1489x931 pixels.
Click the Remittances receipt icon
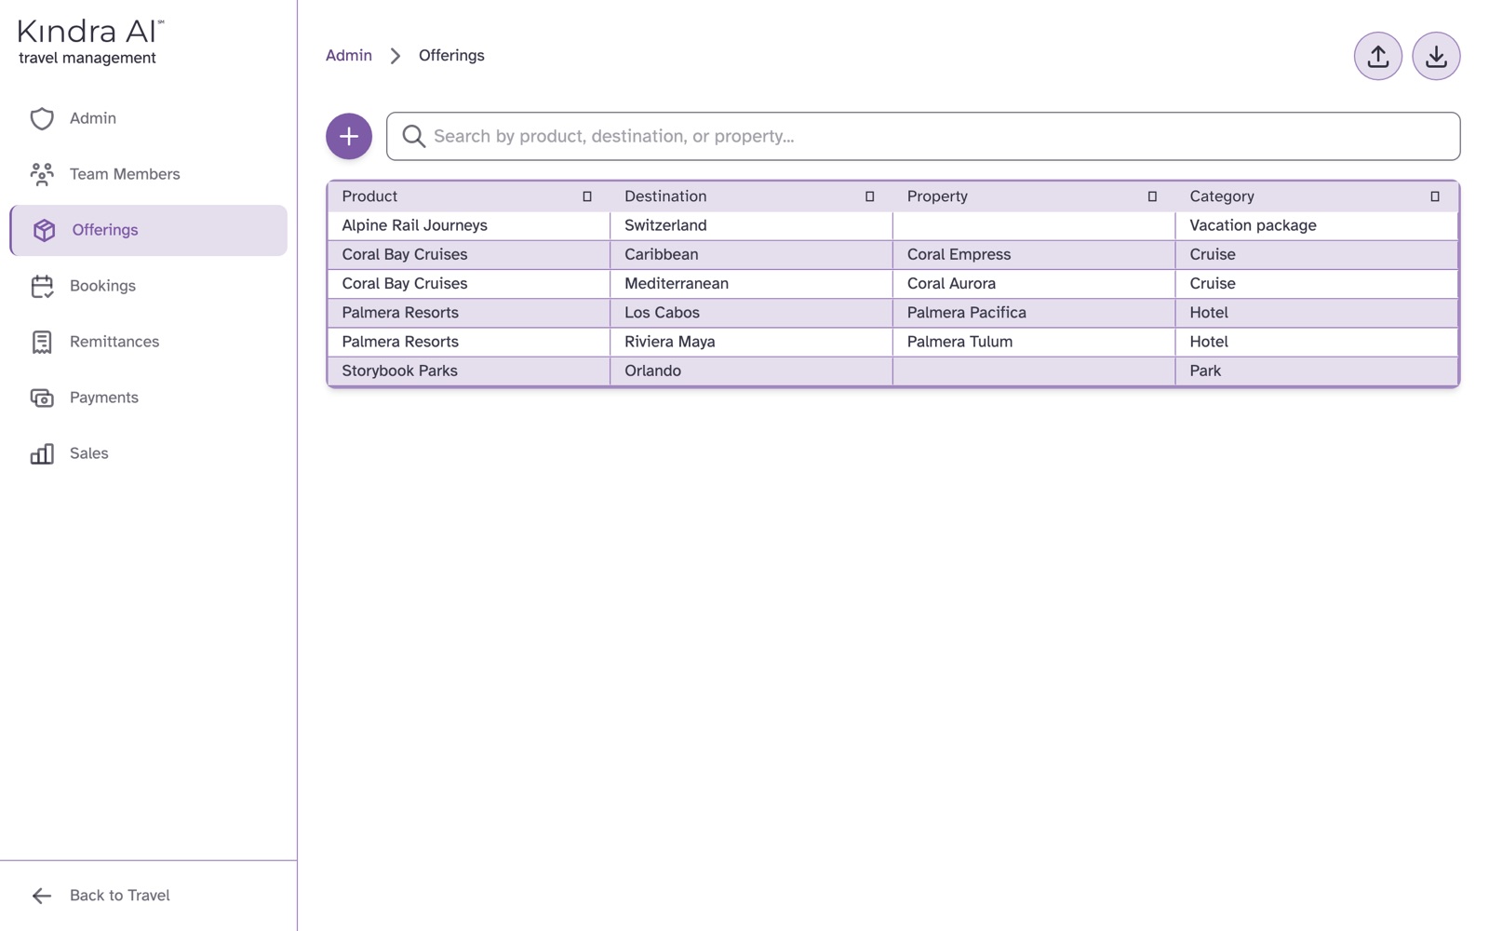point(42,342)
